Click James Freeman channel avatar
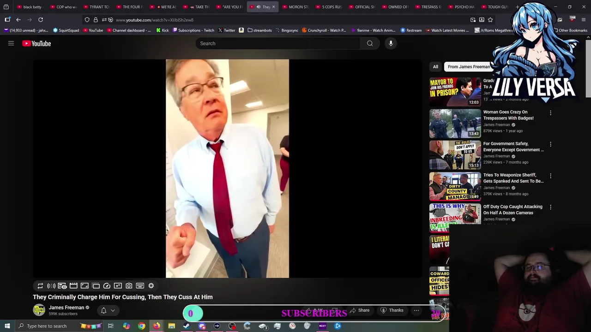This screenshot has width=591, height=332. (x=39, y=310)
